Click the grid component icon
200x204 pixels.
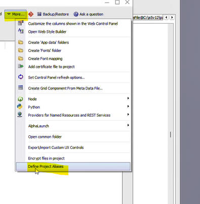tap(21, 87)
